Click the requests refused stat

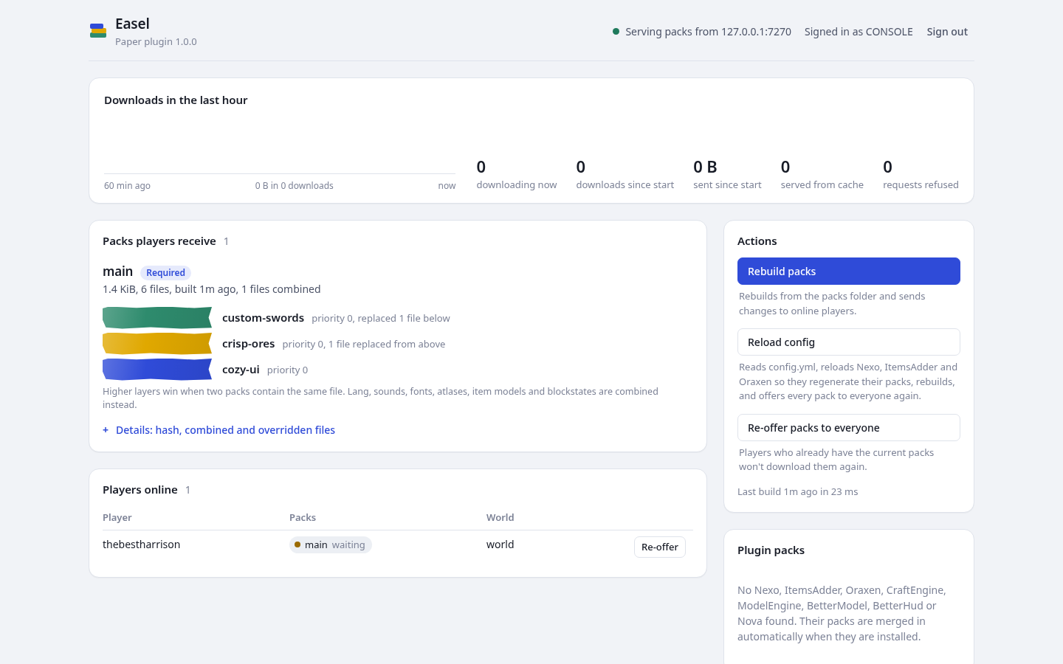point(921,175)
